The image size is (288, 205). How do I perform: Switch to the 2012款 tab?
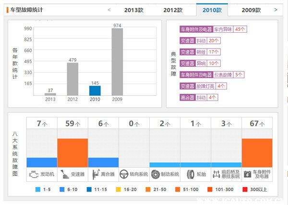(172, 10)
